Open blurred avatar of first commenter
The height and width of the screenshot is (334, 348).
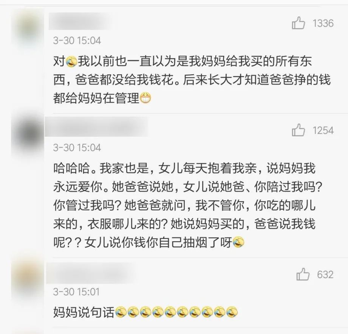(x=28, y=27)
